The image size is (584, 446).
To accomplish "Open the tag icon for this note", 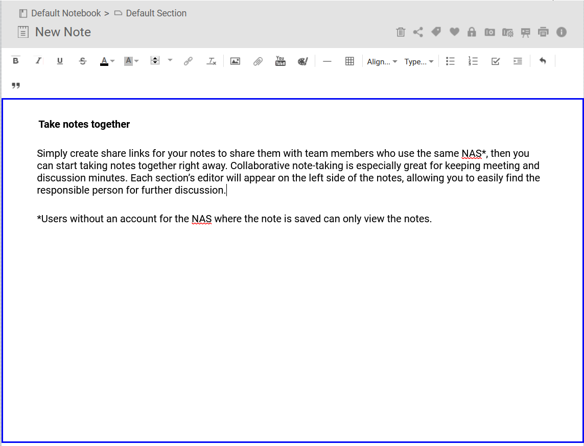I will tap(436, 32).
